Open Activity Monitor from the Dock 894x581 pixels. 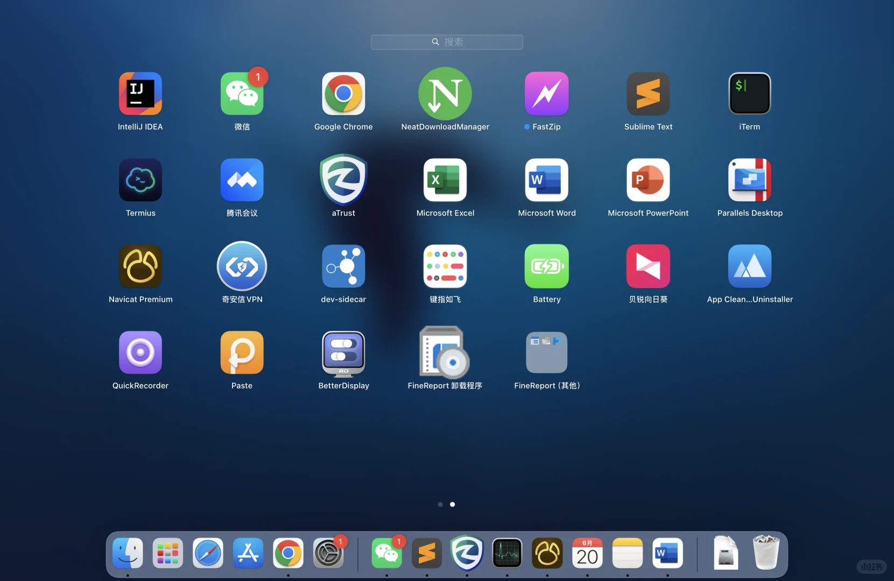coord(507,553)
